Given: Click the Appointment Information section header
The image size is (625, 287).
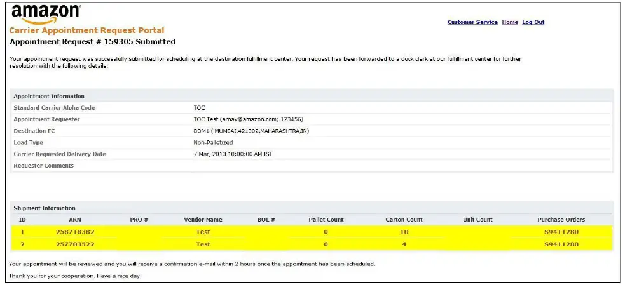Looking at the screenshot, I should click(x=49, y=97).
